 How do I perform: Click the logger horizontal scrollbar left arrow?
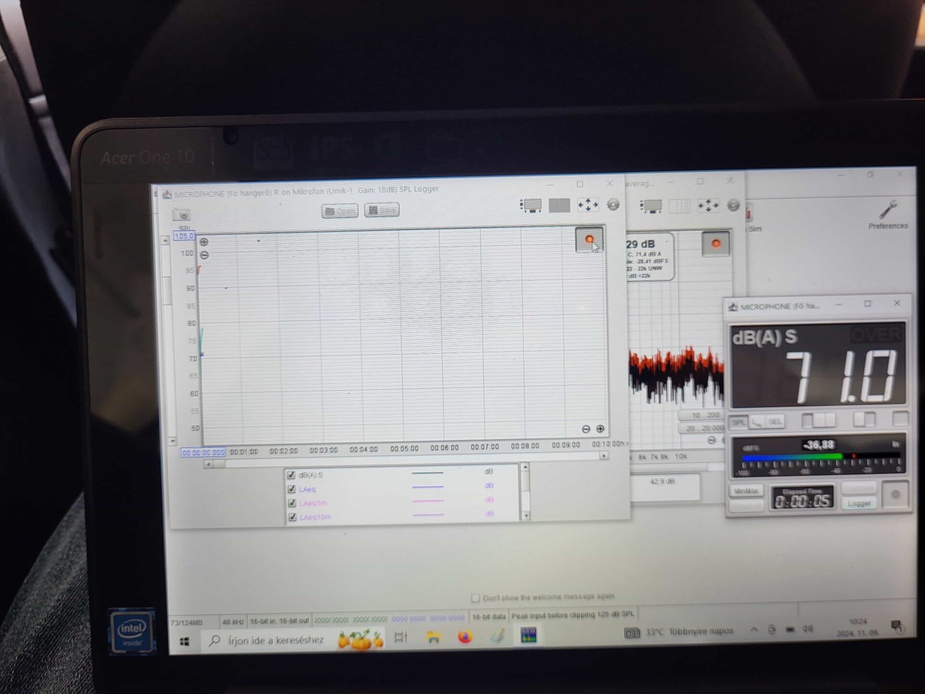point(208,464)
